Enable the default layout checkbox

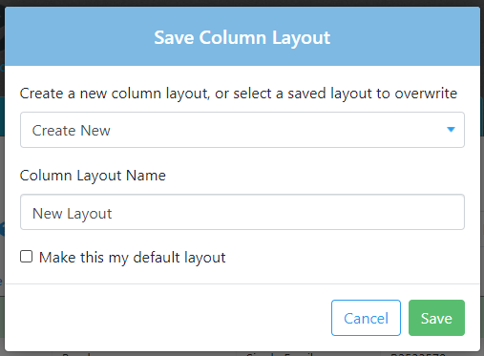[x=26, y=257]
